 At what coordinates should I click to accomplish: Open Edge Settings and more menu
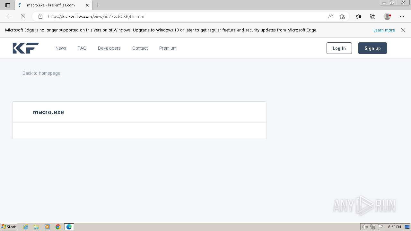click(x=402, y=16)
